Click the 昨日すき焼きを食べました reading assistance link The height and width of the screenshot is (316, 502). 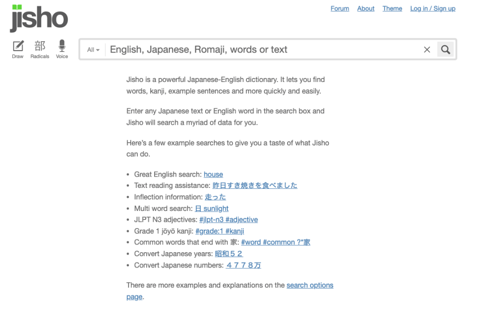[256, 185]
